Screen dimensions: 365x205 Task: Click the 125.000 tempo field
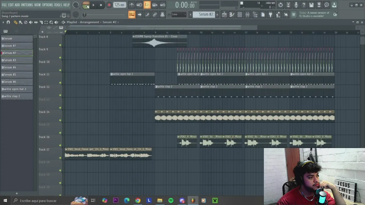119,5
